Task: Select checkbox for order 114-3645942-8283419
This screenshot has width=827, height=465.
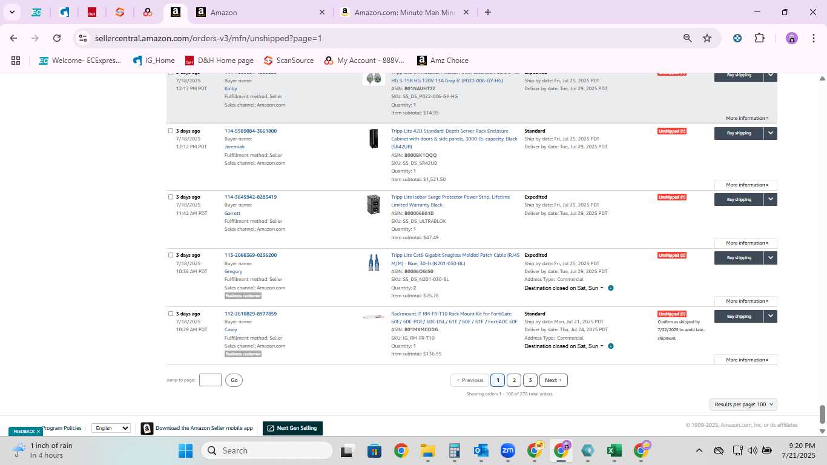Action: coord(171,197)
